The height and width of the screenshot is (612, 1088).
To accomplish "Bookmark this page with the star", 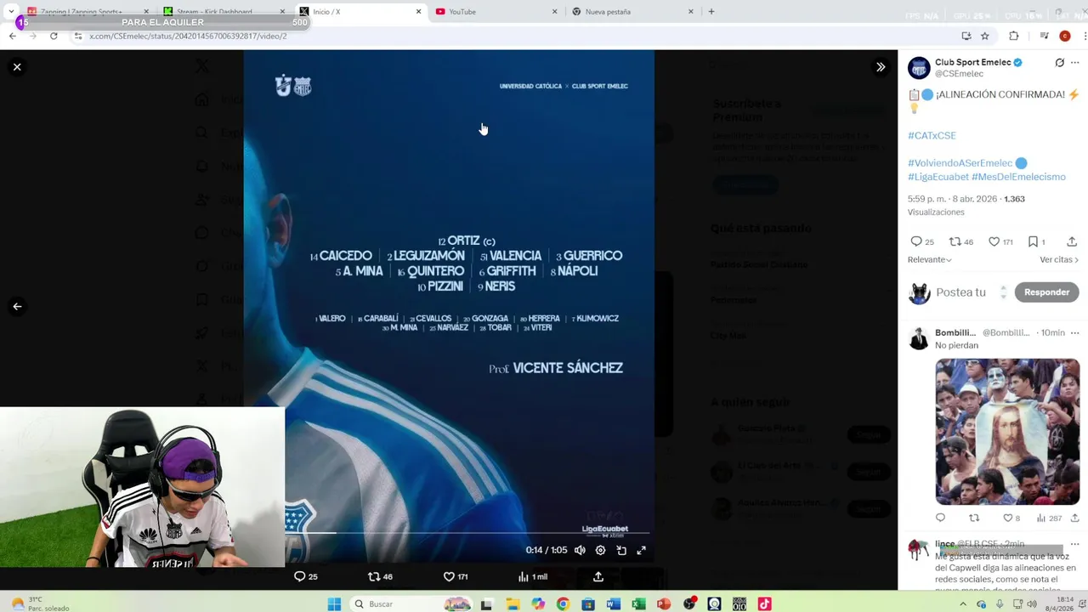I will (984, 36).
